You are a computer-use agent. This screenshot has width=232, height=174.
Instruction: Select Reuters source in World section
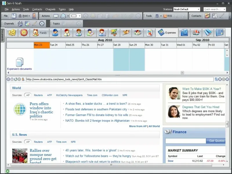[x=38, y=95]
